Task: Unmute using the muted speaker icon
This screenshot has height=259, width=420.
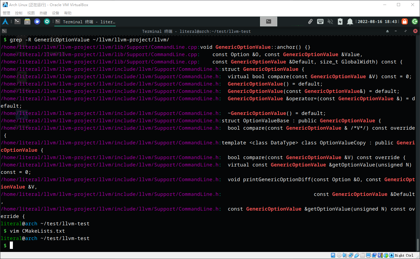Action: (x=330, y=21)
